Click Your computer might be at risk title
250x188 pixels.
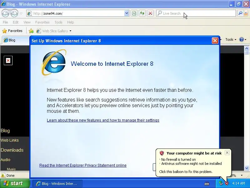pos(194,153)
